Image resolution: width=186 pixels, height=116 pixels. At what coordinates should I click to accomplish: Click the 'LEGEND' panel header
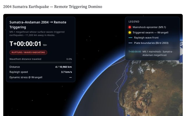pyautogui.click(x=134, y=22)
